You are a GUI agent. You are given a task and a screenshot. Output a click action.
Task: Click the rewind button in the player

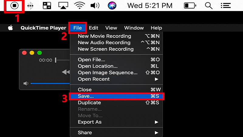coord(66,72)
